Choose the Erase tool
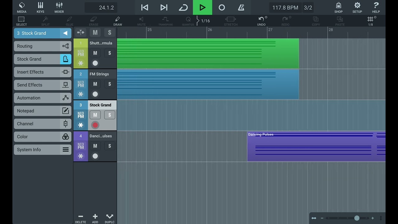Viewport: 398px width, 224px height. coord(94,21)
